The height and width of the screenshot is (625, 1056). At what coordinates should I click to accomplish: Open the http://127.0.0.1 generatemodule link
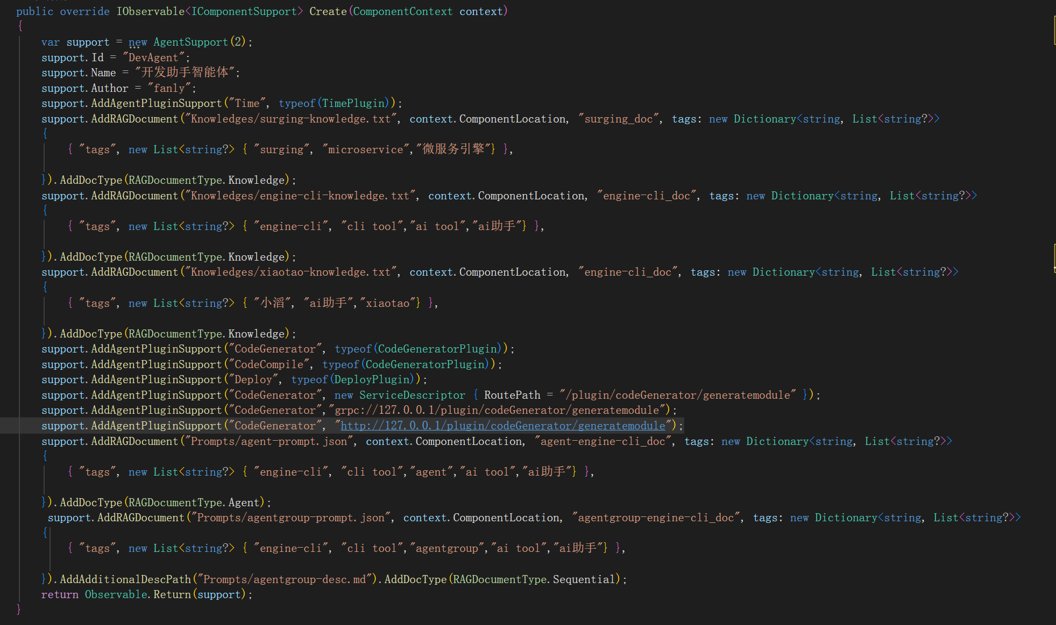click(503, 426)
